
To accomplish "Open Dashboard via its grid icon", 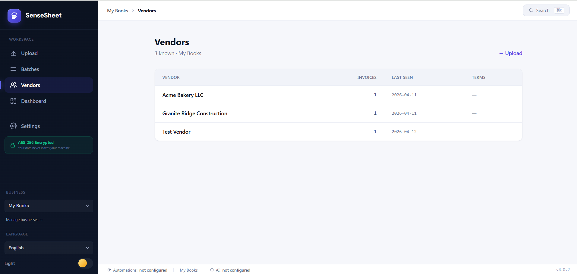I will pyautogui.click(x=13, y=101).
